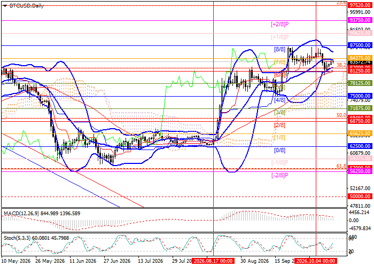Select the 65625.00 orange price label
The height and width of the screenshot is (267, 374).
click(x=360, y=133)
